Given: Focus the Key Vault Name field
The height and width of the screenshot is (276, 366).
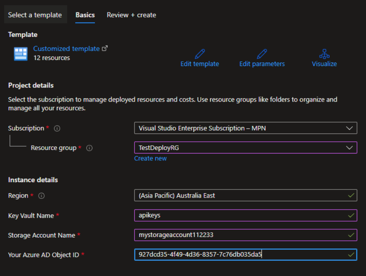Looking at the screenshot, I should coord(246,215).
